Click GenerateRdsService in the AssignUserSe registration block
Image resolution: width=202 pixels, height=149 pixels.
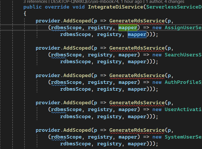[137, 21]
